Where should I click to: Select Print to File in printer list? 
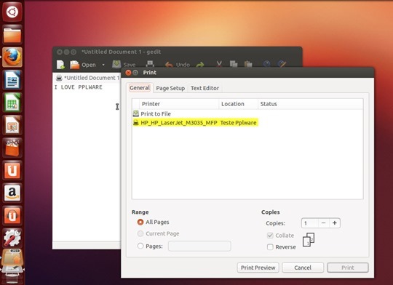click(x=247, y=114)
